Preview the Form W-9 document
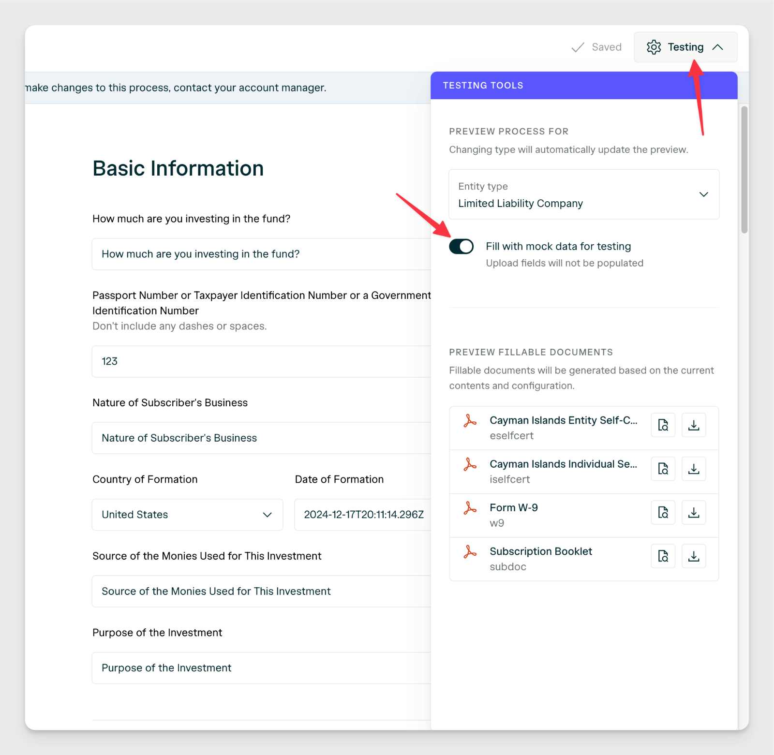The height and width of the screenshot is (755, 774). tap(663, 512)
